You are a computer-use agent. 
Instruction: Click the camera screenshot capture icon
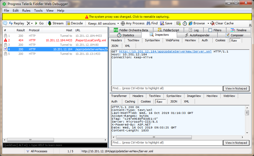coord(178,23)
